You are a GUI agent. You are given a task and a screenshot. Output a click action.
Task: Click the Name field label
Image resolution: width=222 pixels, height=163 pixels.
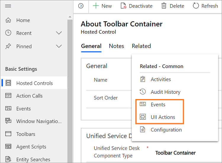click(x=101, y=80)
